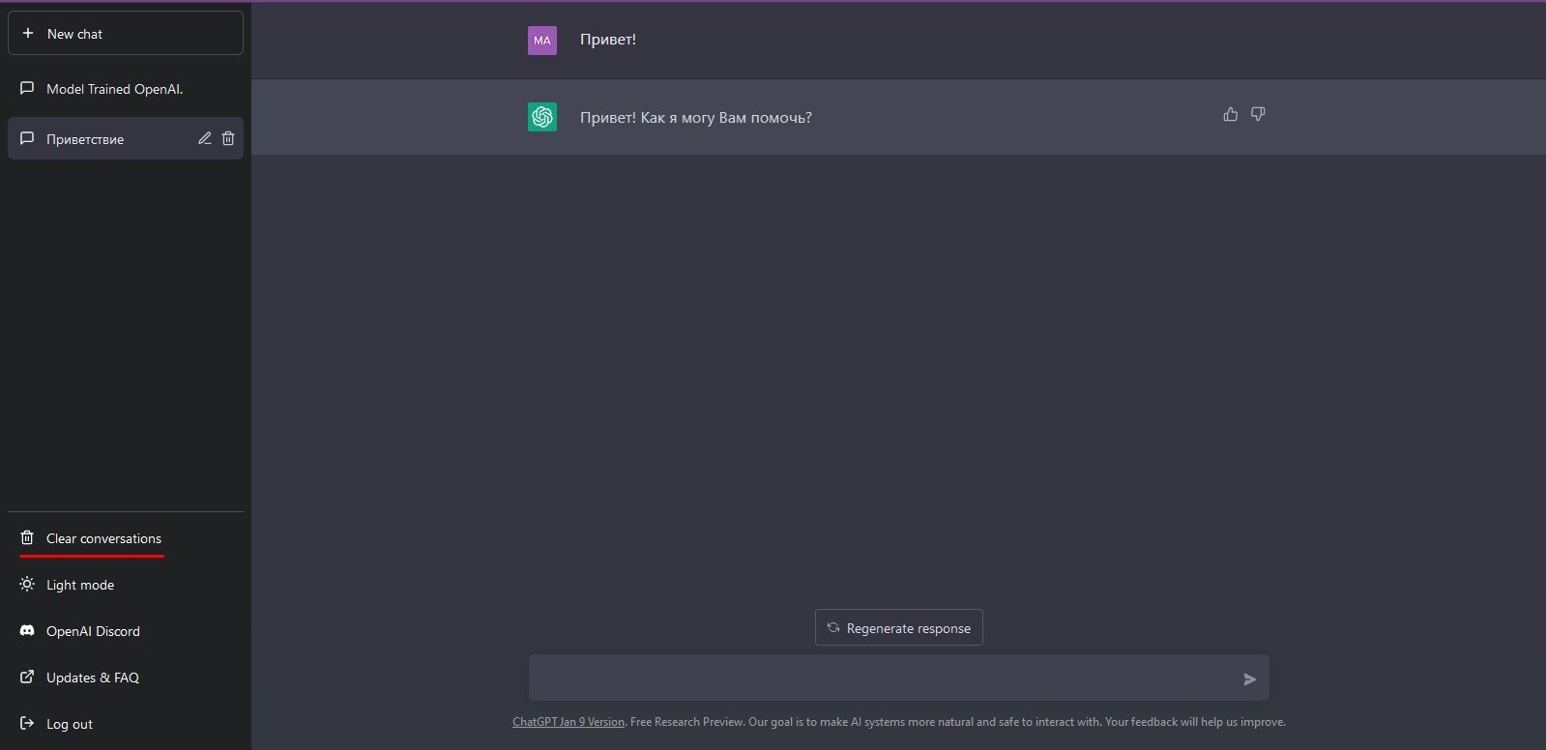Send the message with arrow icon

tap(1249, 679)
